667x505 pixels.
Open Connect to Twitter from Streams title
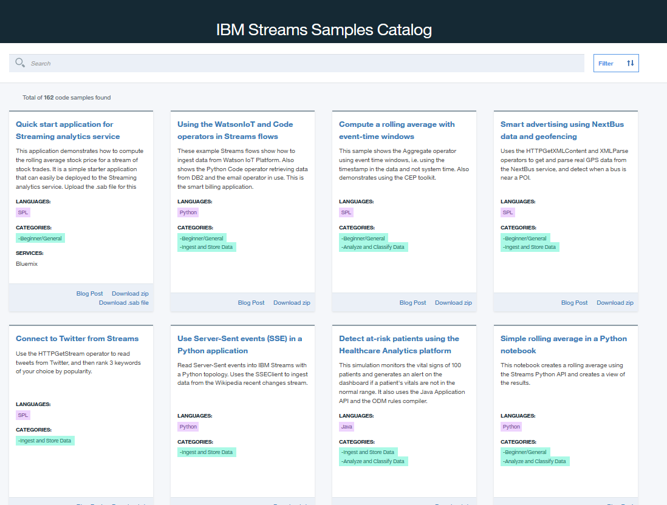(x=77, y=338)
